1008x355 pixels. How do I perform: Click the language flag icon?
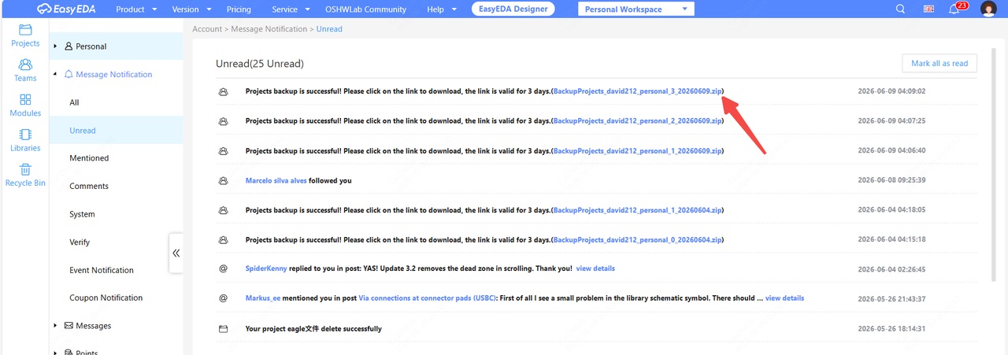(x=929, y=9)
